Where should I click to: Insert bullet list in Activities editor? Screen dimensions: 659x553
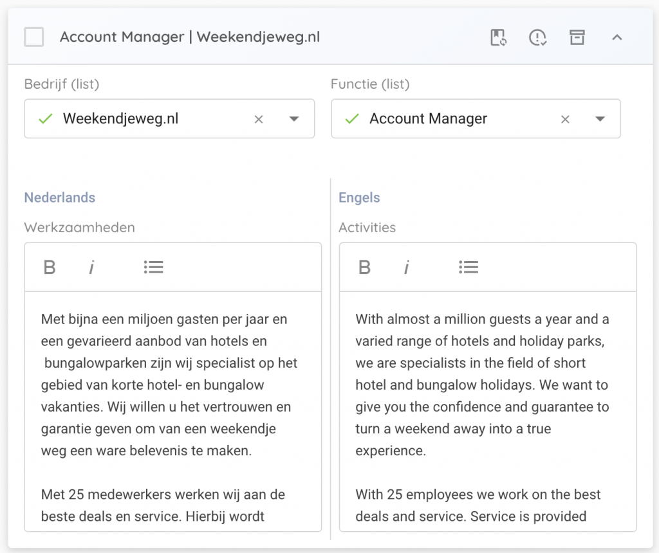tap(469, 267)
